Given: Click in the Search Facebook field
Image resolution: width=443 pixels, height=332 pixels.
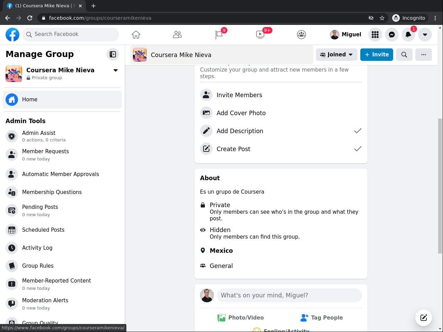Looking at the screenshot, I should tap(71, 35).
